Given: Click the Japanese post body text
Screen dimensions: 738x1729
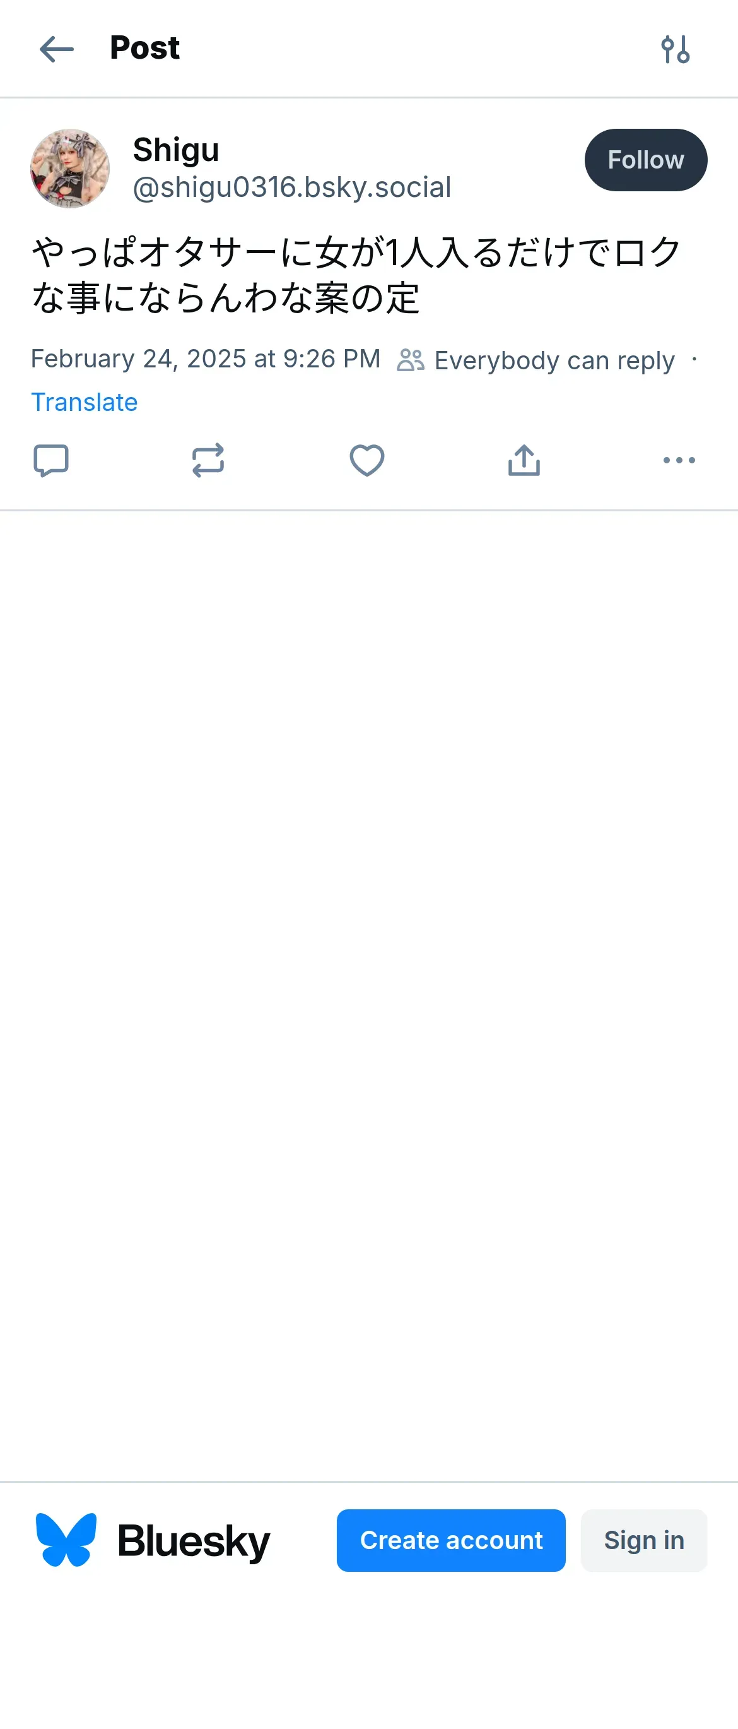Looking at the screenshot, I should [356, 275].
